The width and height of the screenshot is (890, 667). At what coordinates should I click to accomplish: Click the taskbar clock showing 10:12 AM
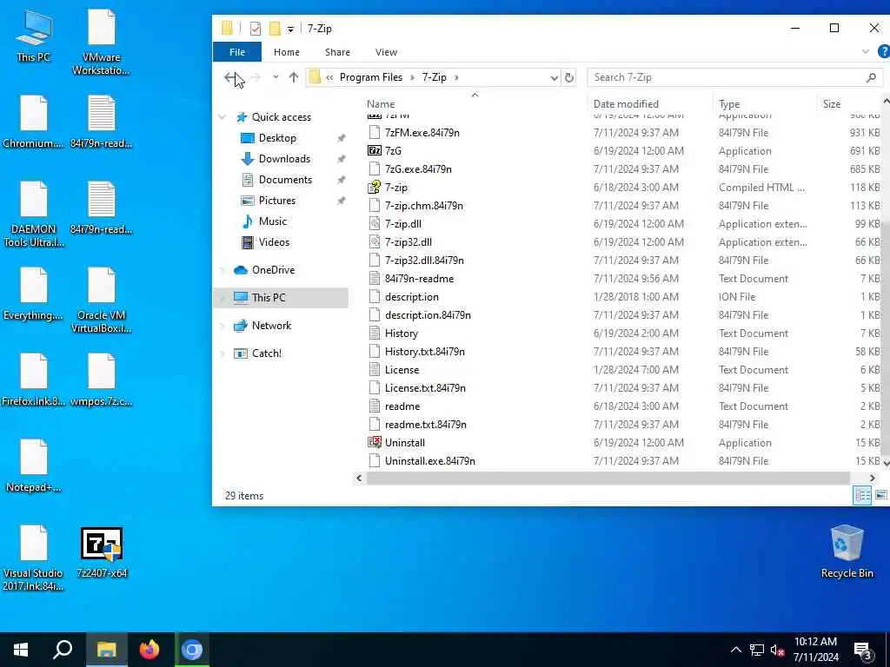815,650
